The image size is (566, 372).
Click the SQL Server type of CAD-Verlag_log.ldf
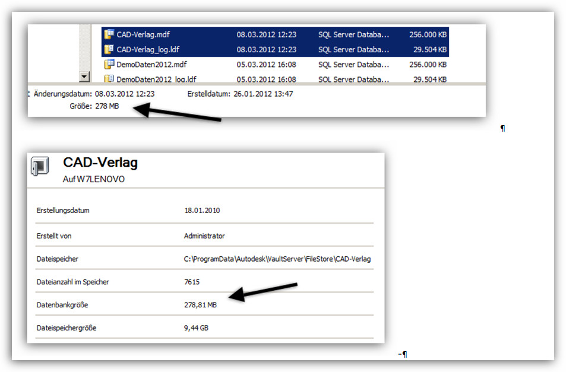pyautogui.click(x=354, y=49)
